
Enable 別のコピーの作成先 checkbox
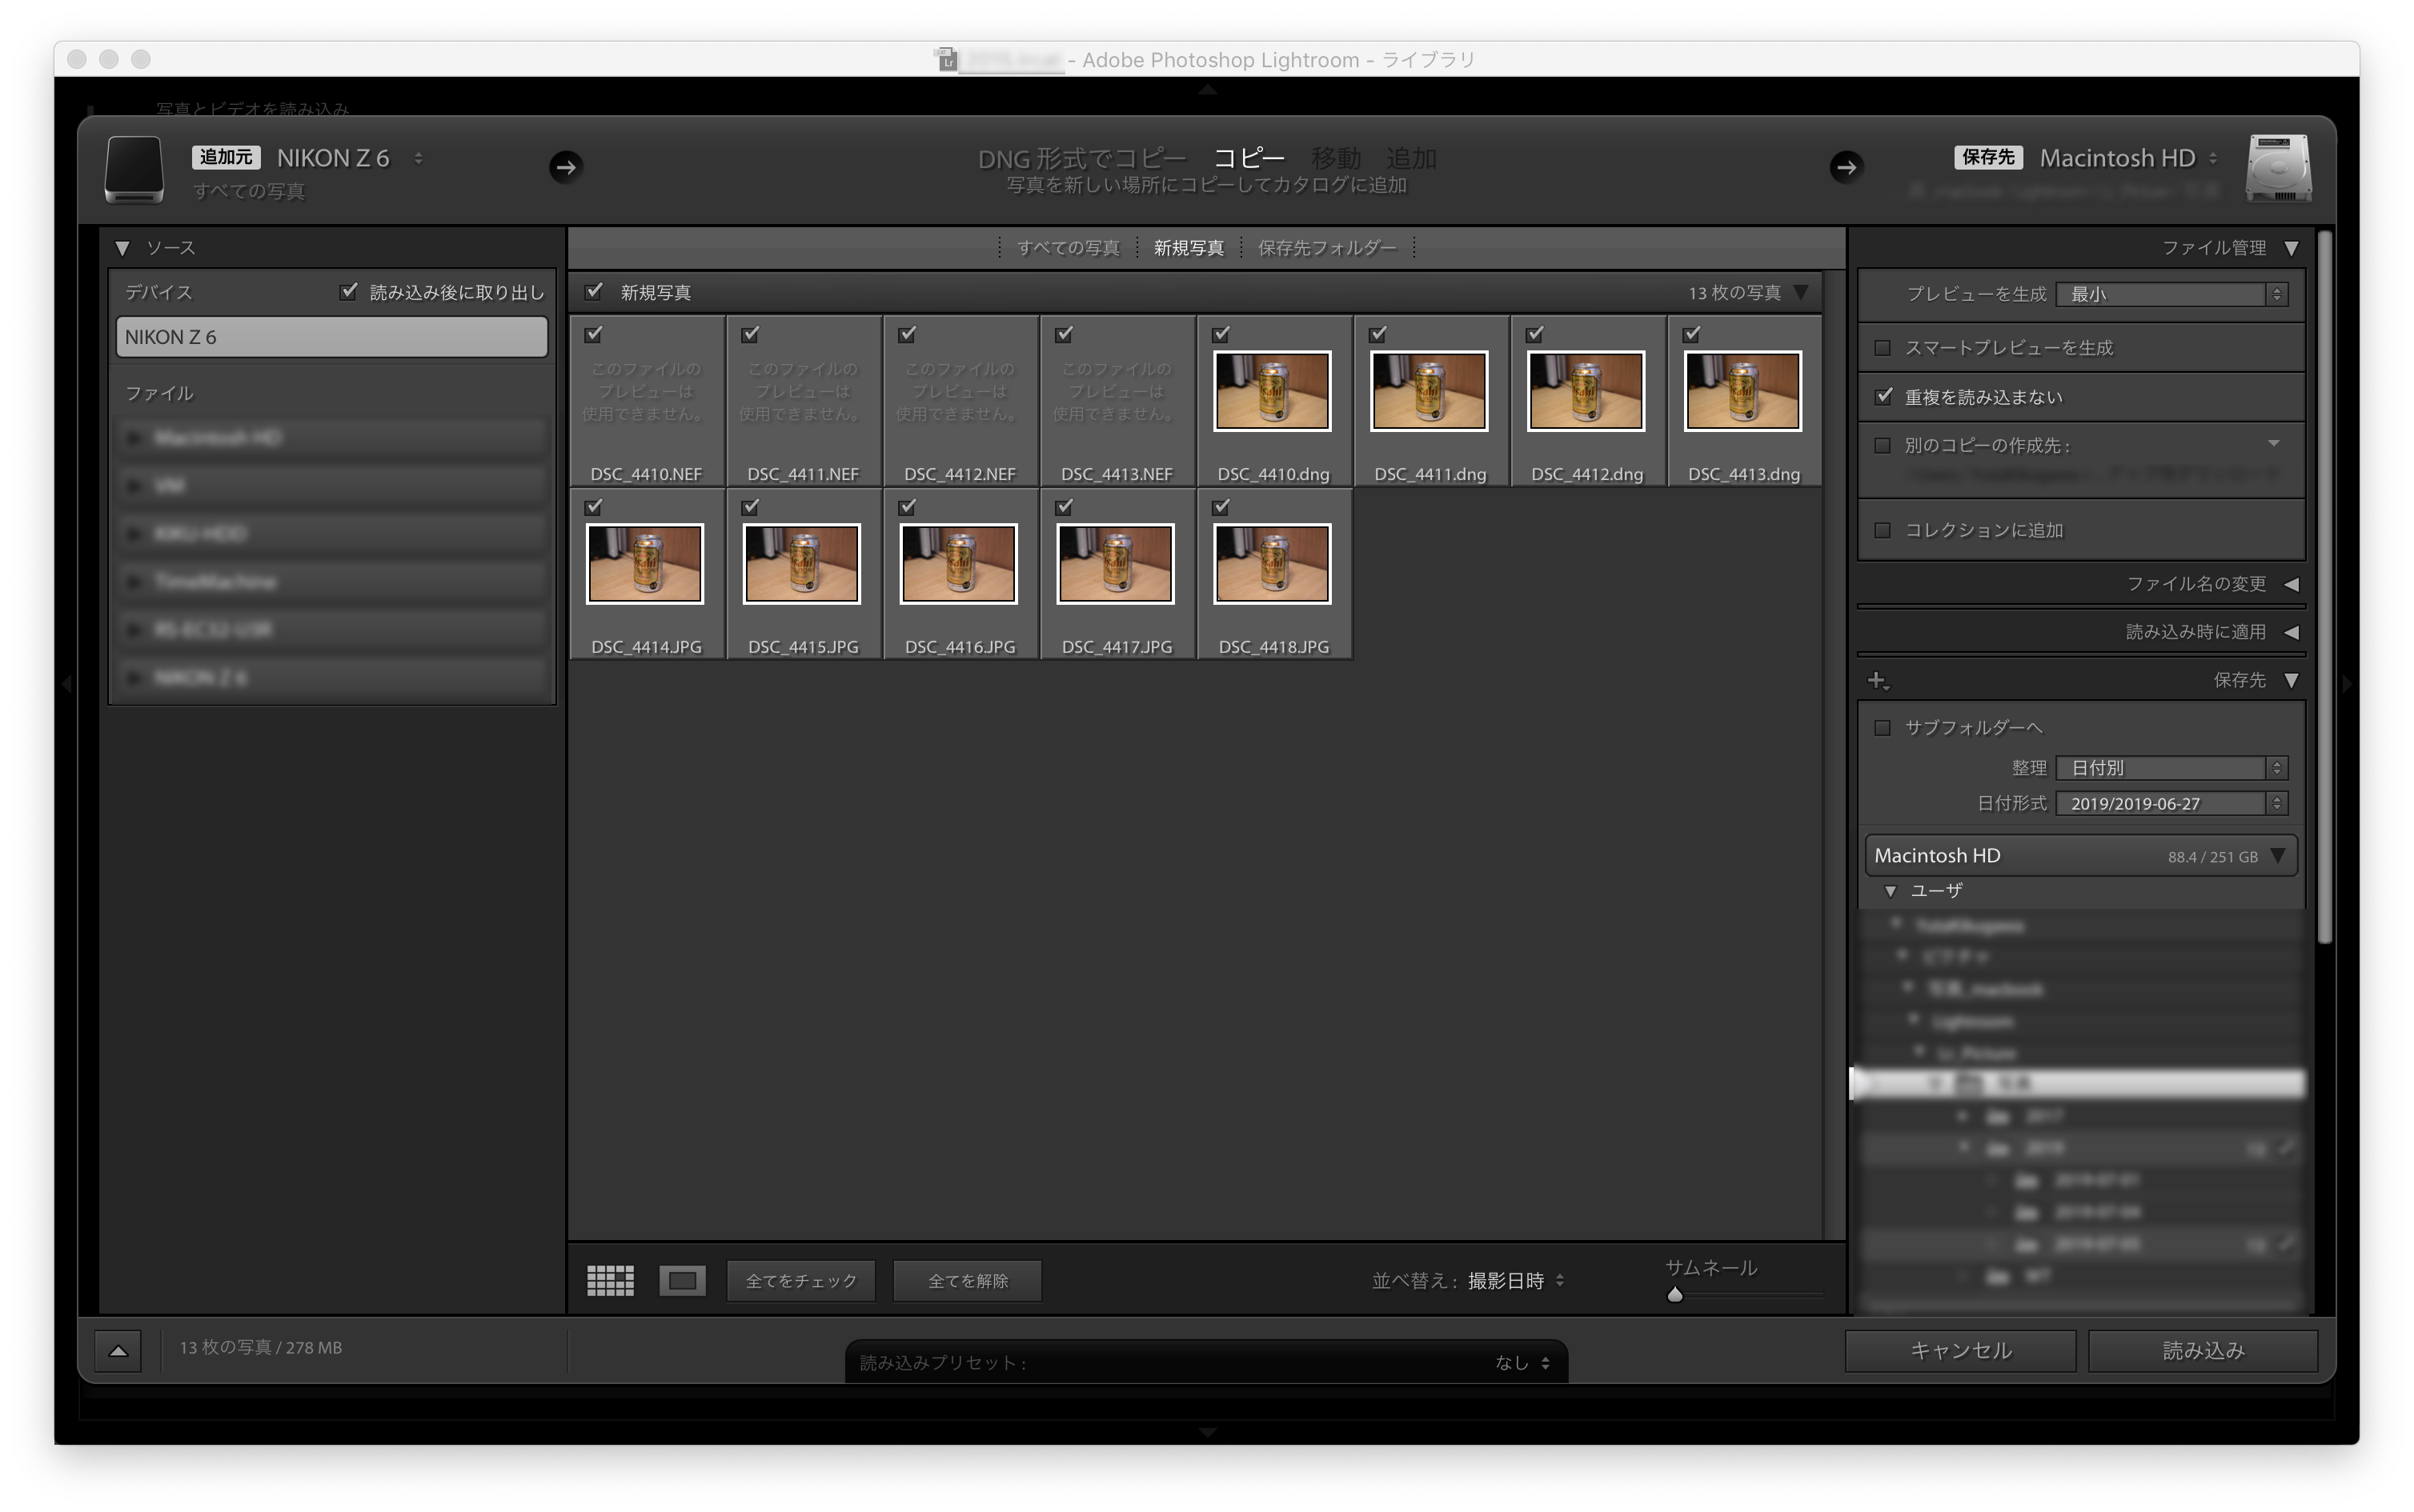1883,445
